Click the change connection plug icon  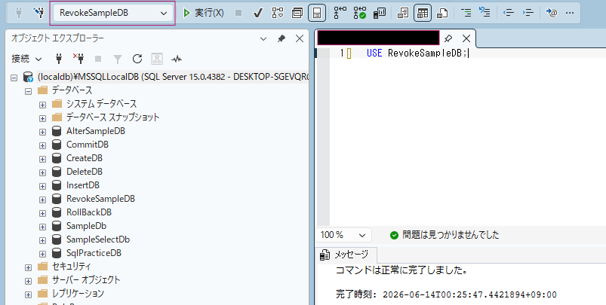point(38,13)
